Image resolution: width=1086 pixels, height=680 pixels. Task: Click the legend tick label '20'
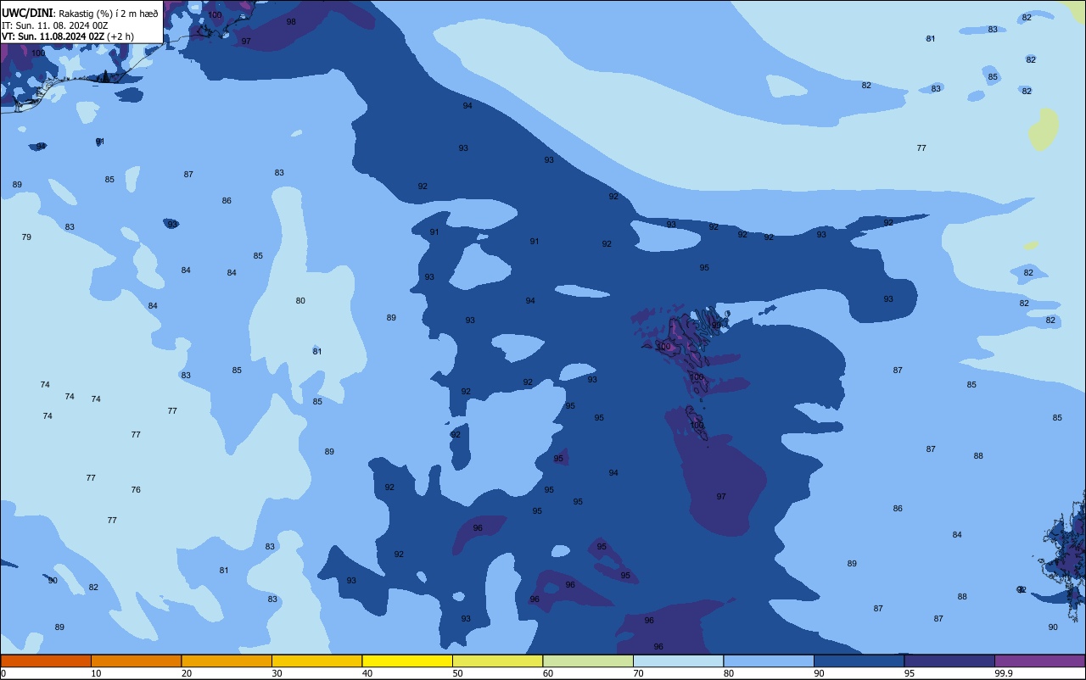[x=186, y=673]
